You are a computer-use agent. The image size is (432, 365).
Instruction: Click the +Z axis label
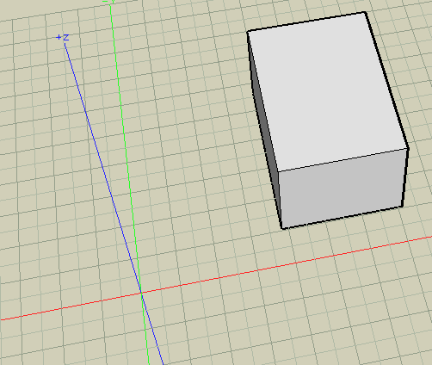click(63, 37)
